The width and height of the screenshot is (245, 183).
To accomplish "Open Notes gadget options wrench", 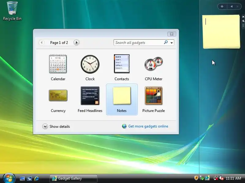I will coord(243,21).
